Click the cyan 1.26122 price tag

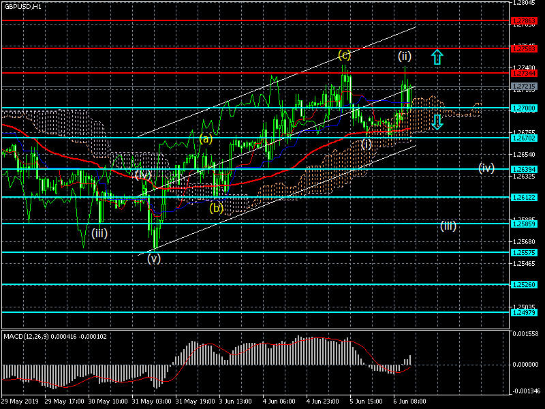point(524,197)
